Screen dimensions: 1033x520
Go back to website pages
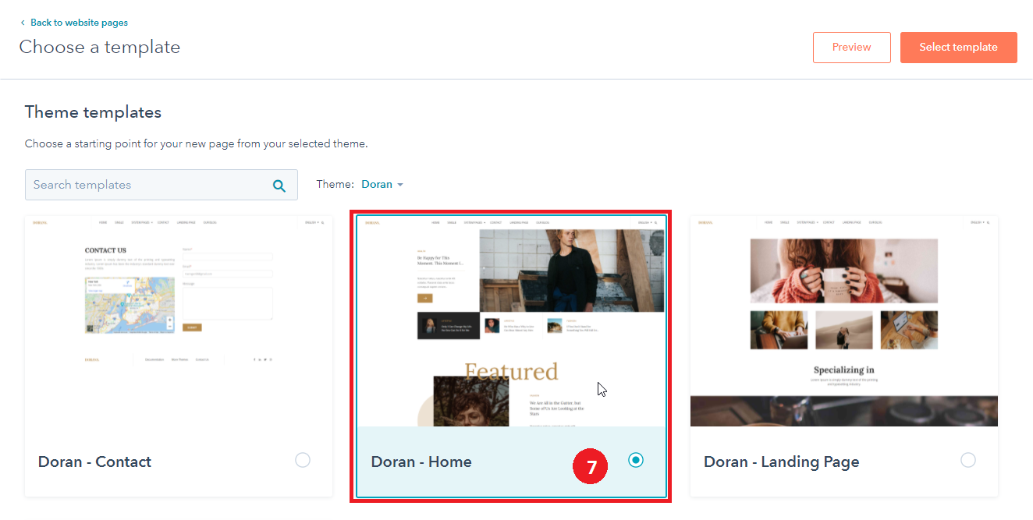79,23
